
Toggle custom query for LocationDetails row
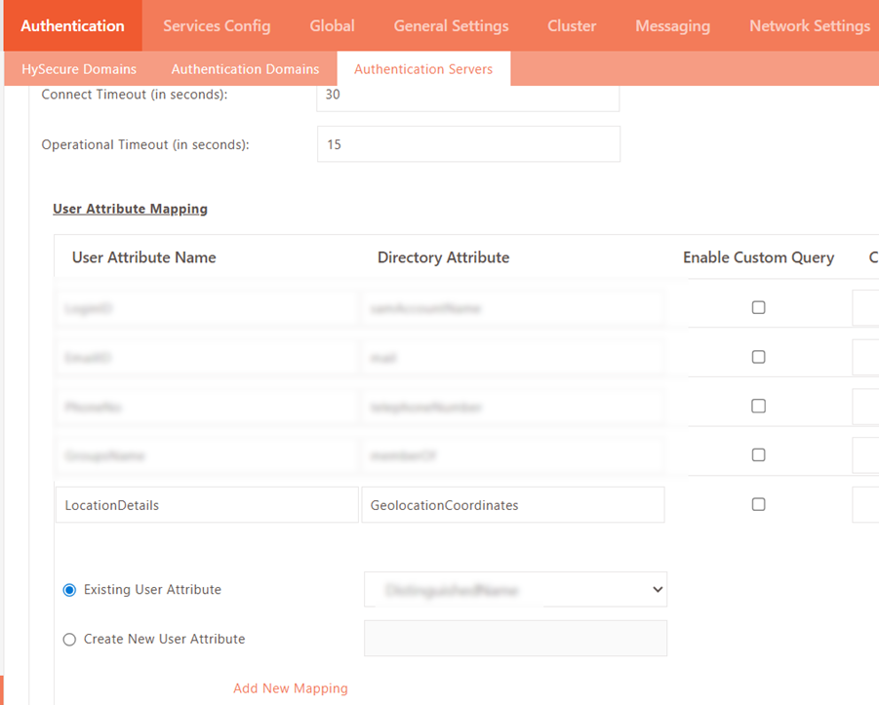coord(758,504)
